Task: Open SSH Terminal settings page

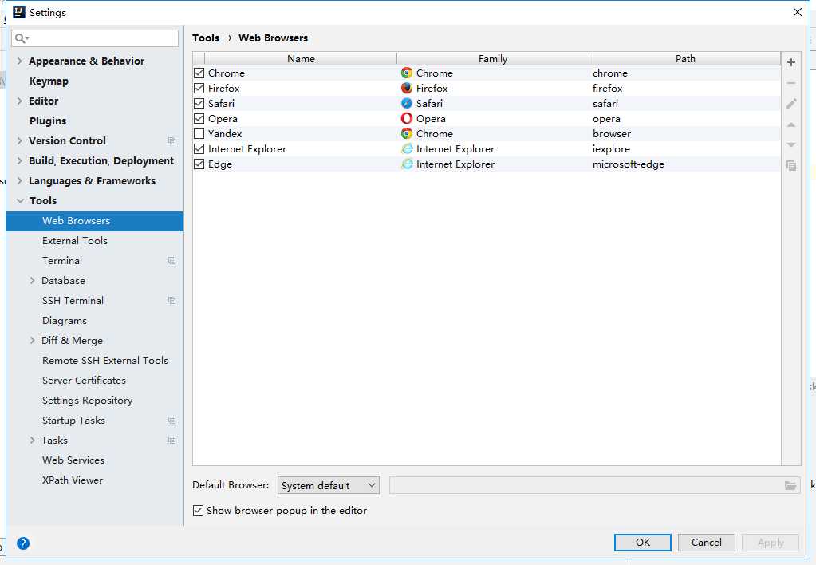Action: tap(73, 301)
